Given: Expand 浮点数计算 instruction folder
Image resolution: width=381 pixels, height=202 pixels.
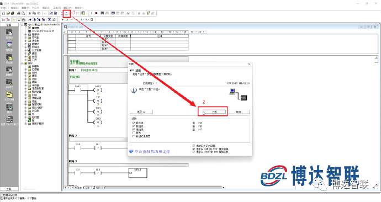Looking at the screenshot, I should tap(26, 88).
